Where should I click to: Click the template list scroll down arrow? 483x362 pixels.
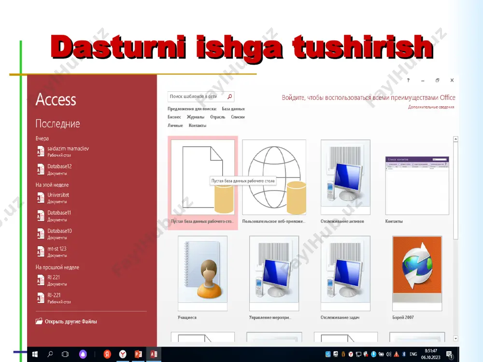click(455, 338)
